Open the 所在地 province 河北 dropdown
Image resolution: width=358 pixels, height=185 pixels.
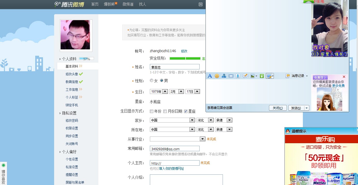tap(205, 130)
